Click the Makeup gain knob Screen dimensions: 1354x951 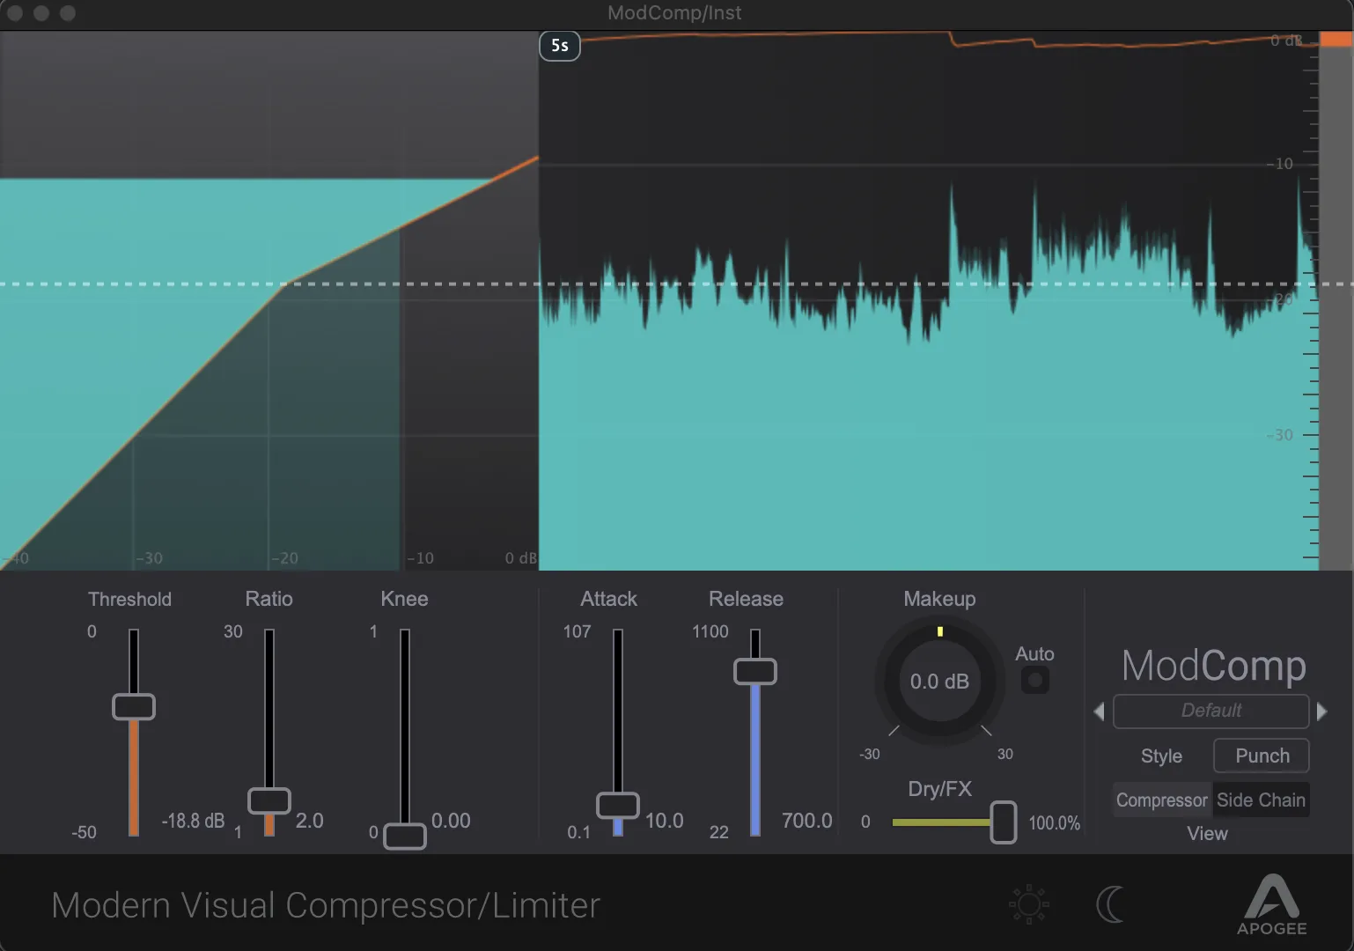pyautogui.click(x=939, y=681)
